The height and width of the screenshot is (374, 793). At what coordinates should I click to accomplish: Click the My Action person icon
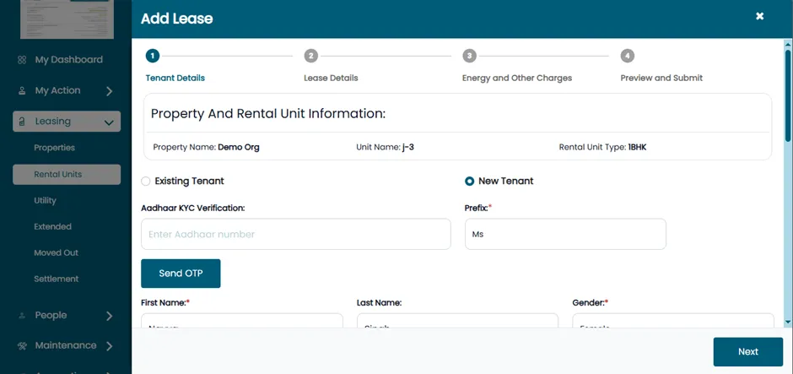22,91
